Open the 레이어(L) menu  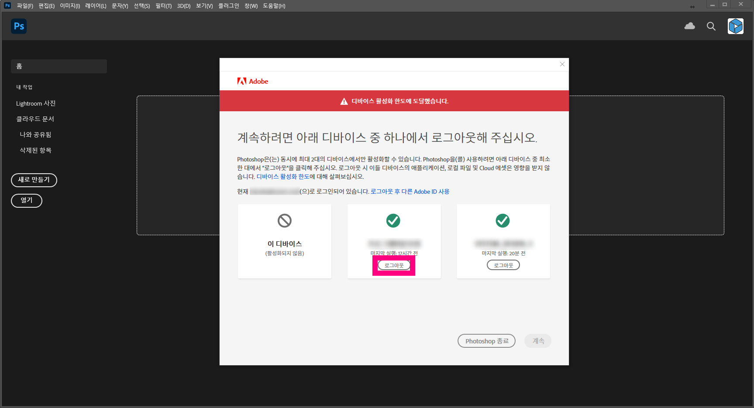96,6
